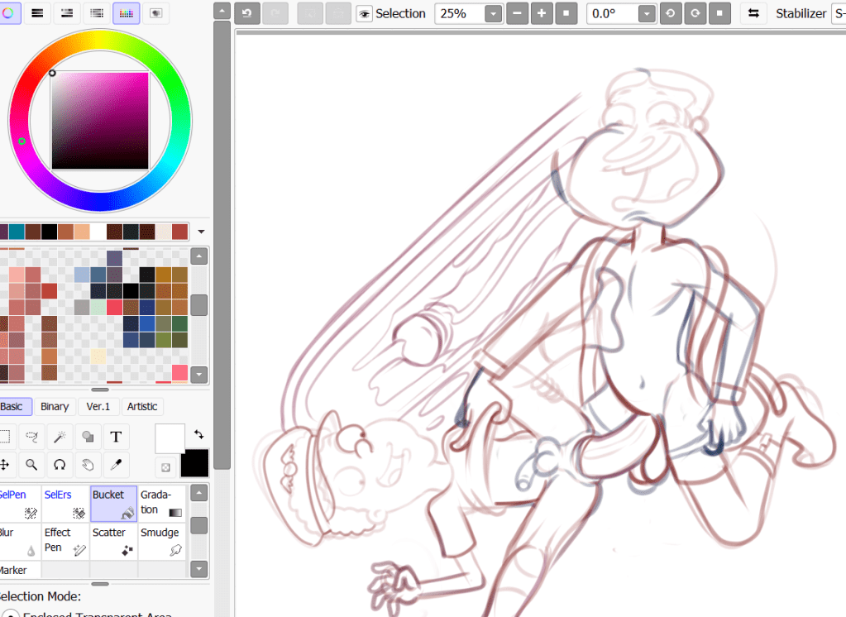Select the Effect Pen brush
The width and height of the screenshot is (846, 617).
point(65,541)
